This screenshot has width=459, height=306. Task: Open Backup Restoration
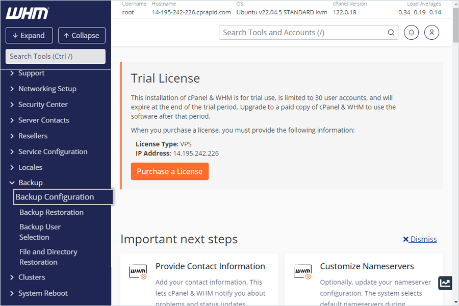tap(52, 212)
